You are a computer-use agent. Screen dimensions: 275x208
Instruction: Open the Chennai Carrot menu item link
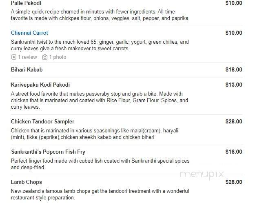[x=29, y=33]
